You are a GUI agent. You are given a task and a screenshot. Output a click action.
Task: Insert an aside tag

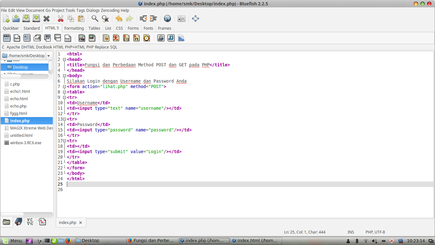37,38
